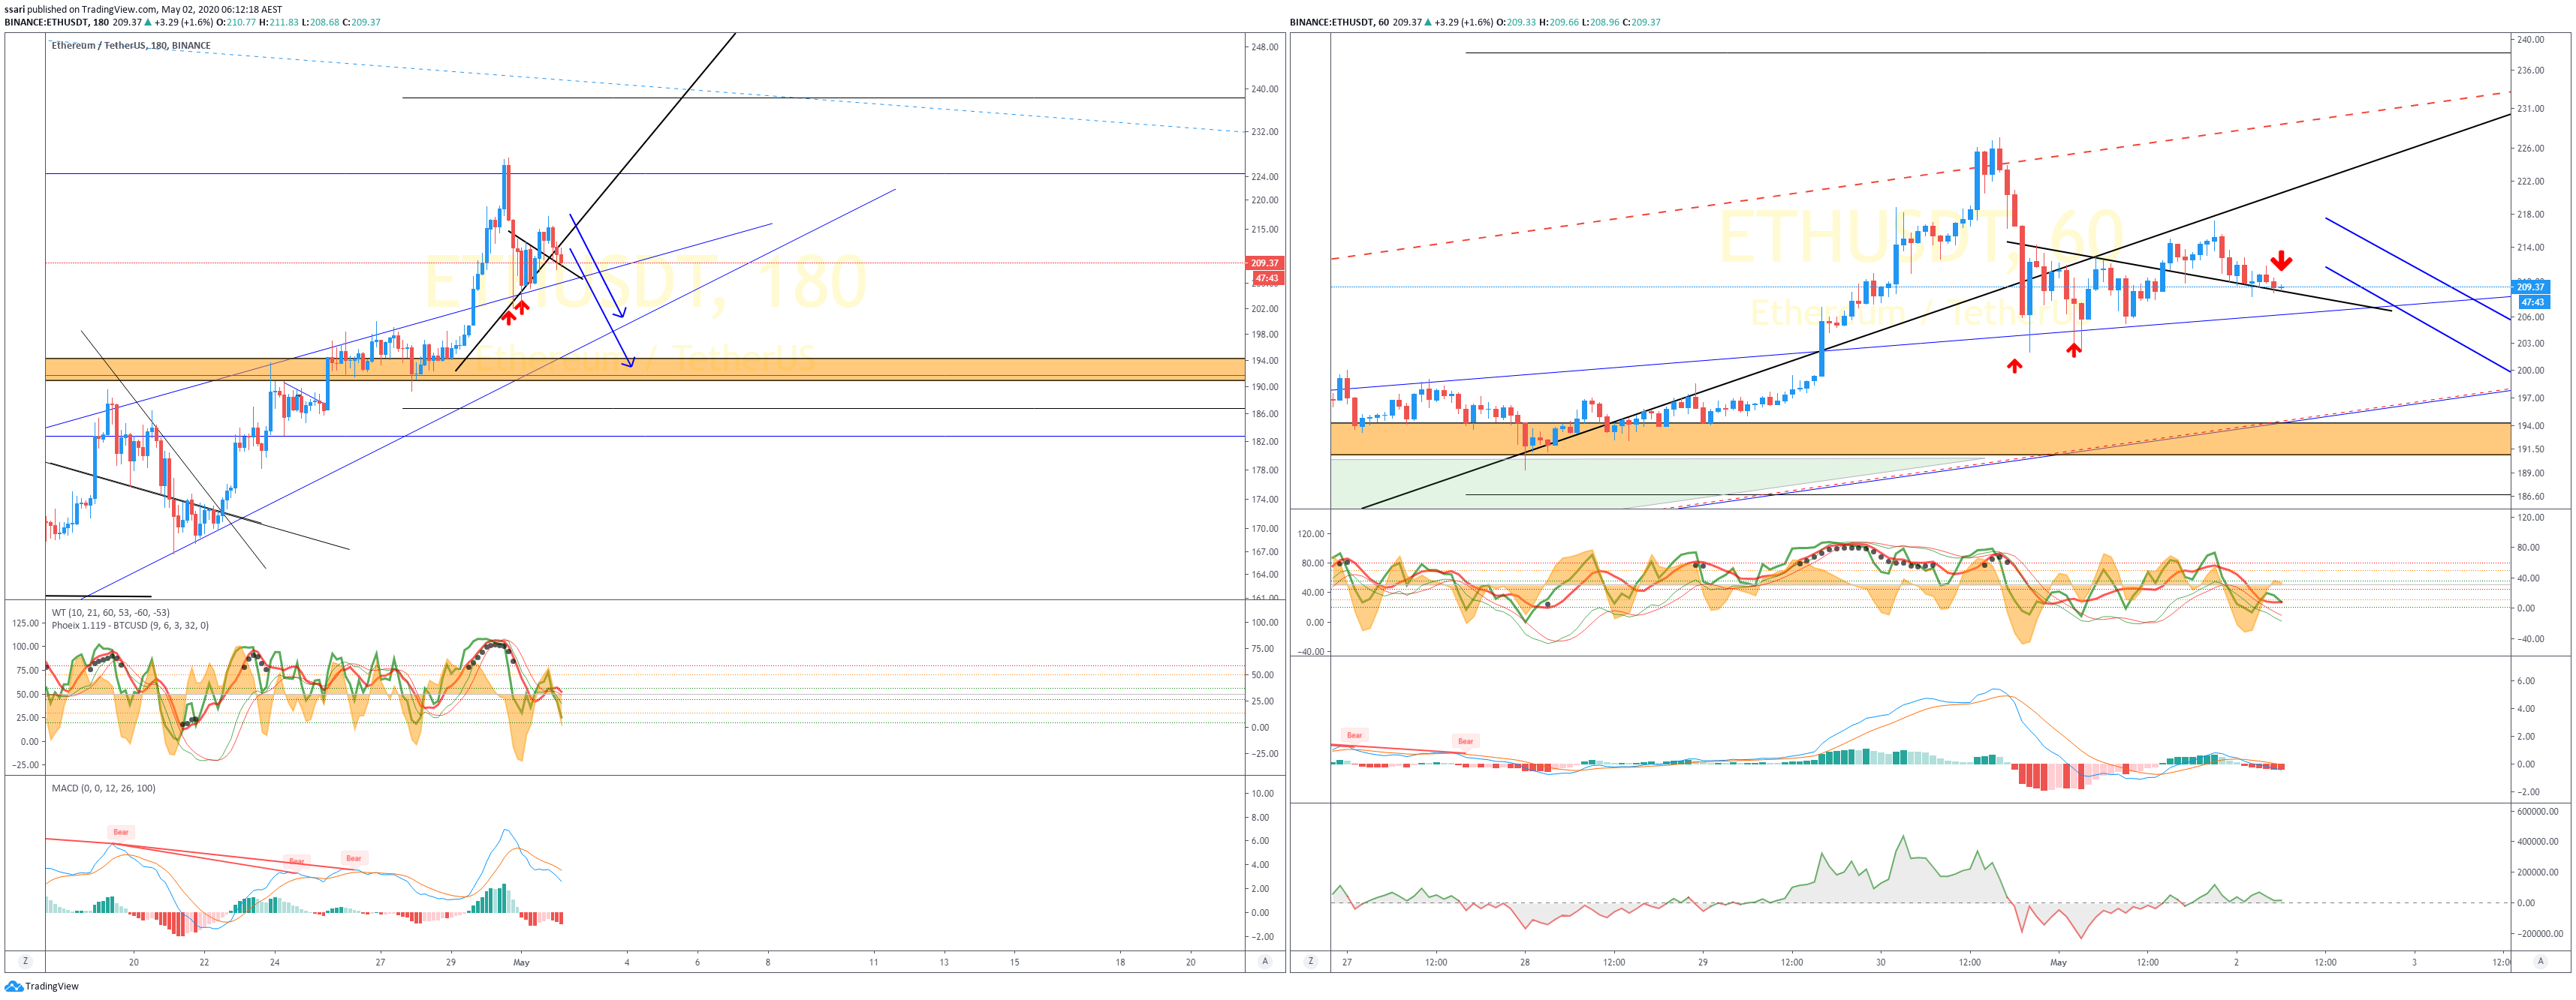This screenshot has height=1000, width=2576.
Task: Click the red down arrow on the 60 chart
Action: pyautogui.click(x=2281, y=262)
